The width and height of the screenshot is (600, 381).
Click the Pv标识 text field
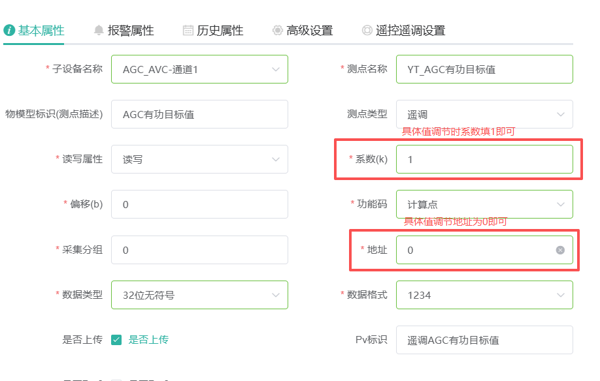(484, 340)
